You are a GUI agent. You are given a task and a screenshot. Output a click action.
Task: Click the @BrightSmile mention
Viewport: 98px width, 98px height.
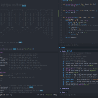tap(70, 69)
